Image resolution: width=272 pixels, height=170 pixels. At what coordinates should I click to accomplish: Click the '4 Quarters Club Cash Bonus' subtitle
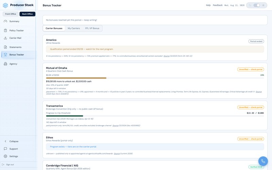pyautogui.click(x=59, y=71)
